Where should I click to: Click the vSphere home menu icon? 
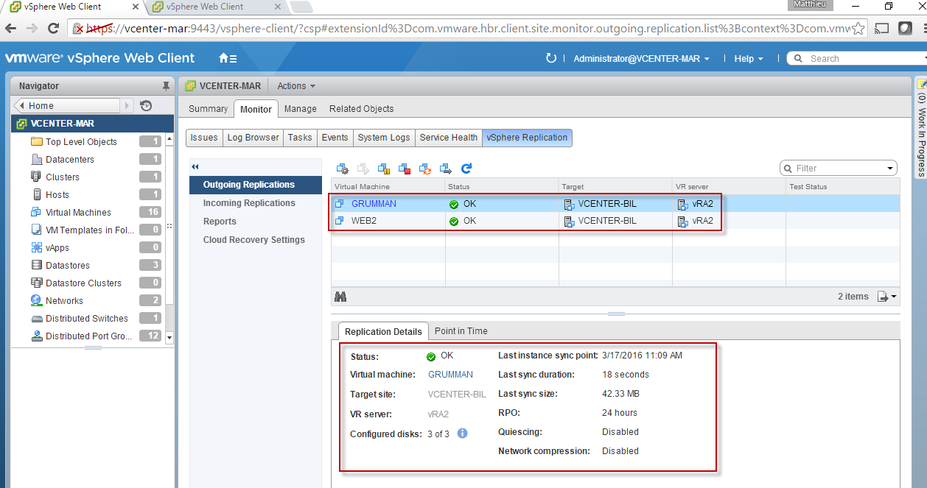click(228, 58)
